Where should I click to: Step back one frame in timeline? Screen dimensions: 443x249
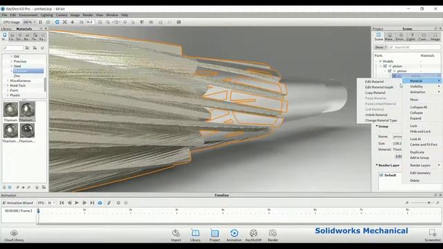[x=69, y=203]
